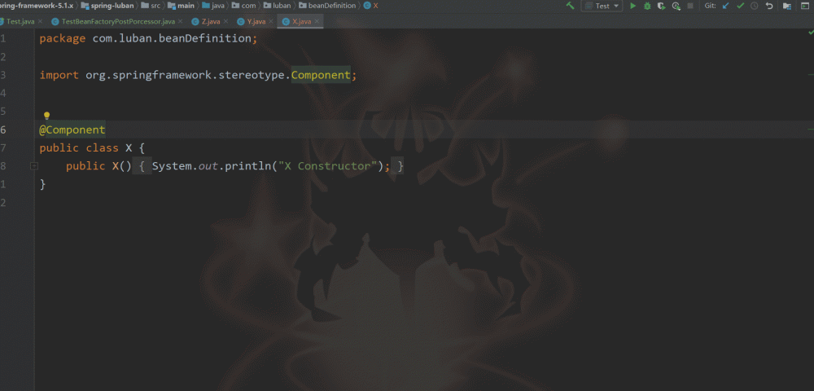Expand folded constructor opening brace

tap(142, 166)
